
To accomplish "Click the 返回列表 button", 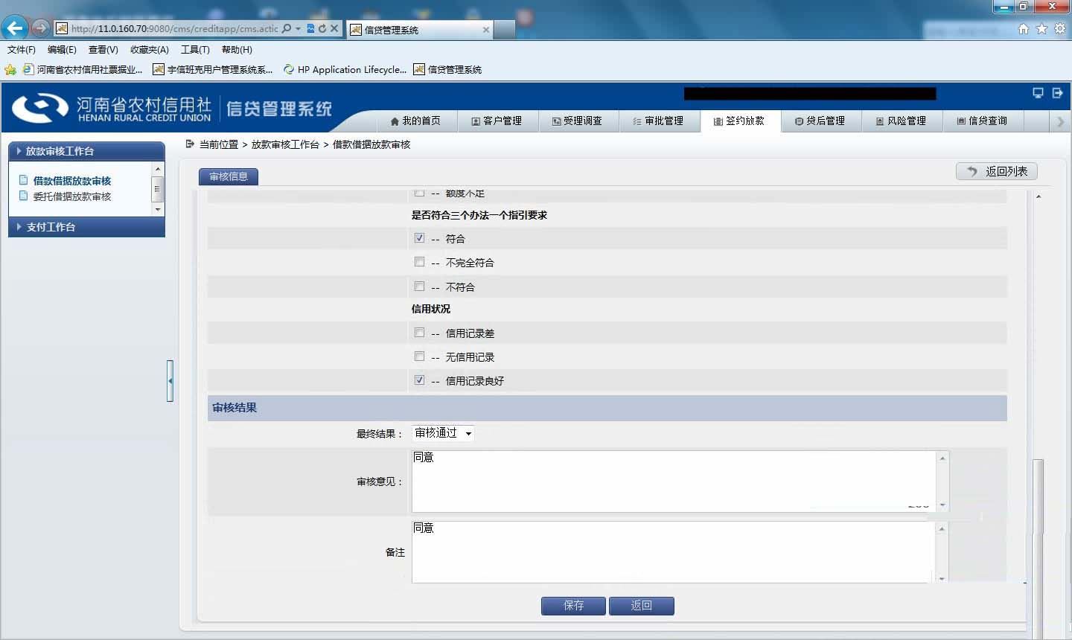I will click(x=997, y=171).
